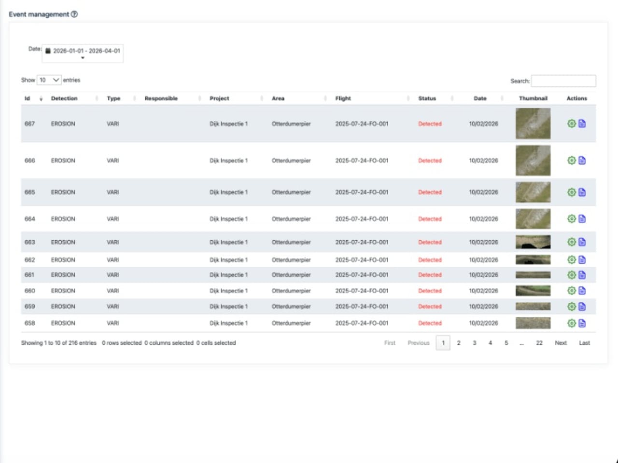The height and width of the screenshot is (463, 618).
Task: Click Detected status in row 667
Action: (430, 123)
